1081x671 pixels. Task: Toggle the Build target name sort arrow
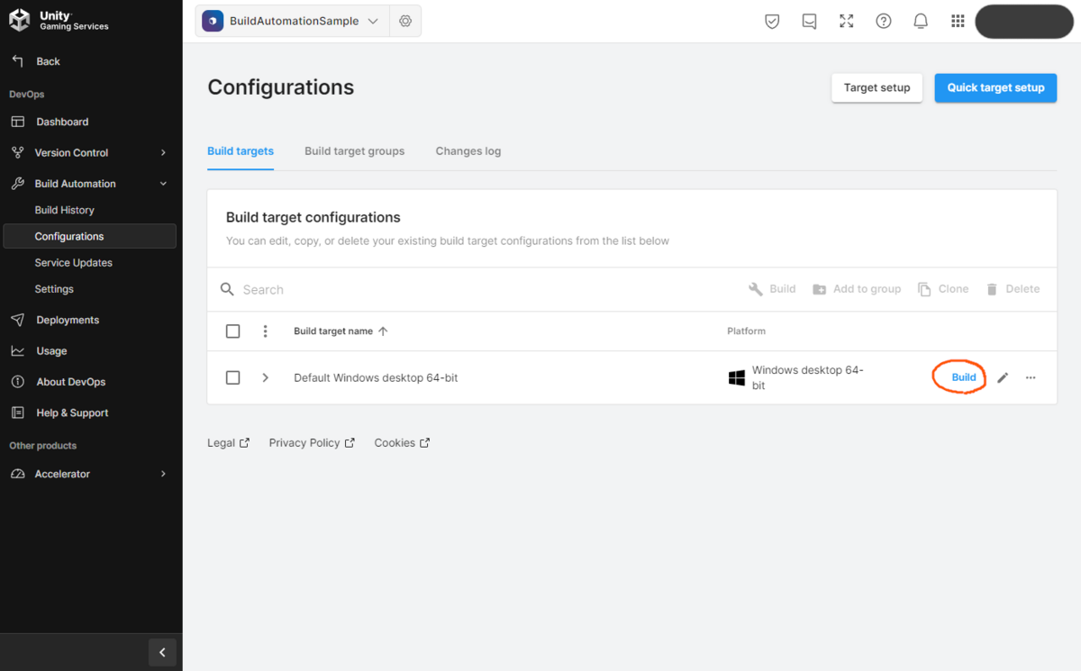pos(383,331)
